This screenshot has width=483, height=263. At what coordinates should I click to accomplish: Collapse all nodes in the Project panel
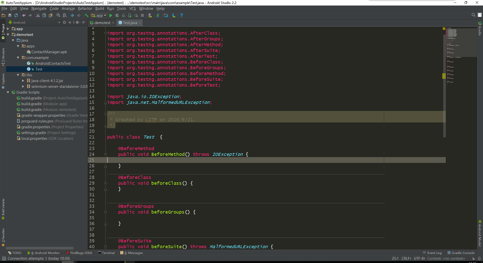click(x=70, y=22)
